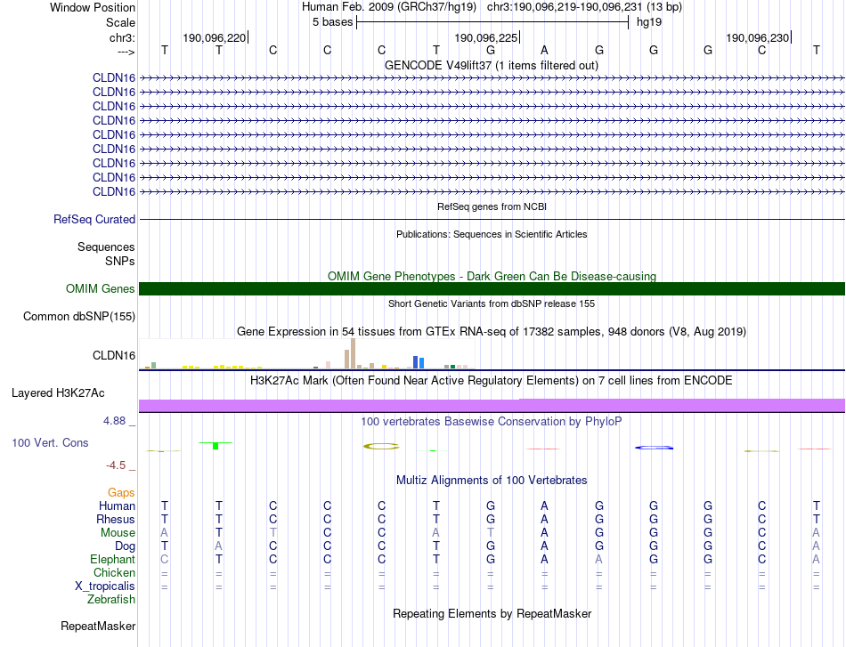Click the olive-yellow PhyloP oval mark
Viewport: 846px width, 647px height.
381,446
